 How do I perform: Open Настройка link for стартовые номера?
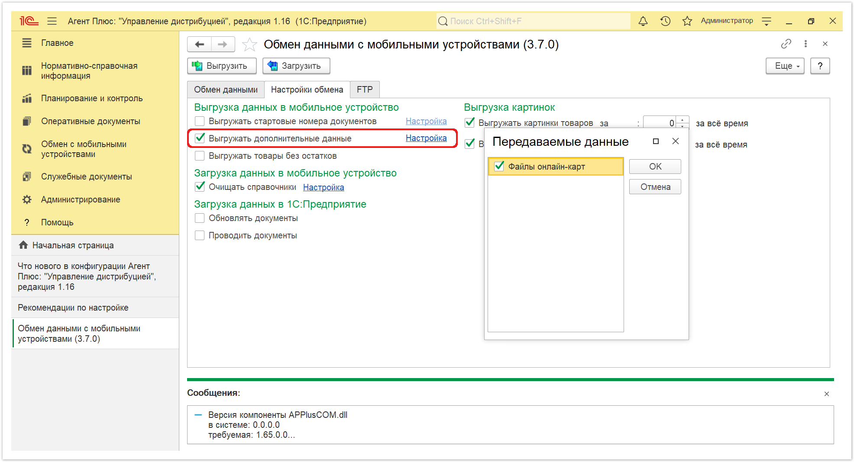tap(426, 121)
